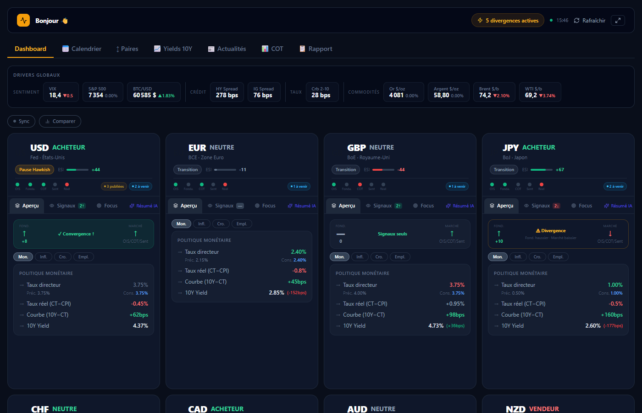Click the Rafraîchir refresh icon

pos(576,20)
